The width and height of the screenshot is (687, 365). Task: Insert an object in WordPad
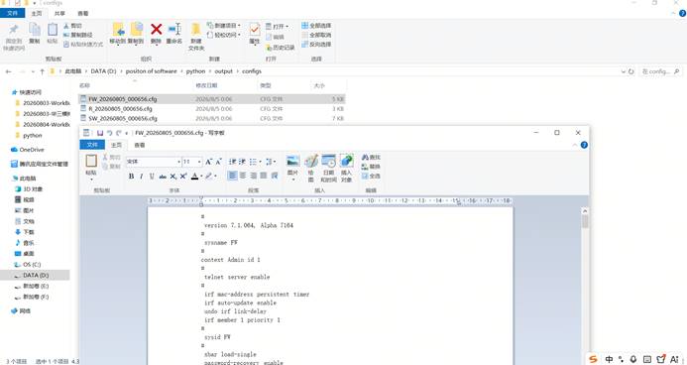tap(346, 168)
